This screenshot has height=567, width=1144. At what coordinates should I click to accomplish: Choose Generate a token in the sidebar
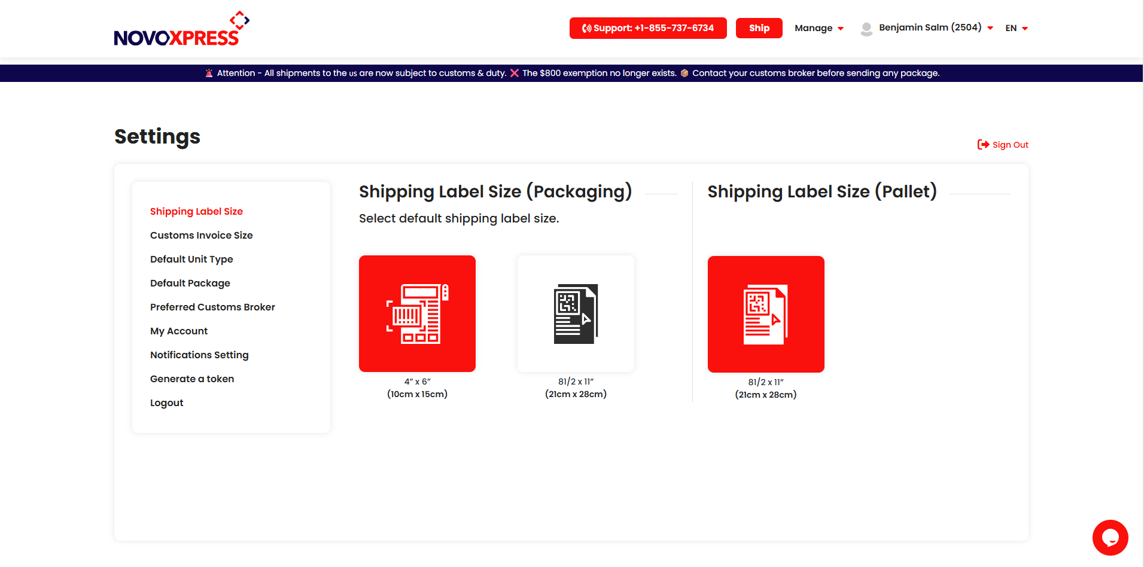coord(191,379)
